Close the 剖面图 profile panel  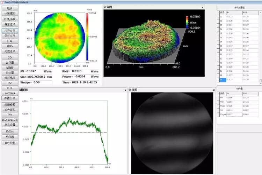(125, 90)
